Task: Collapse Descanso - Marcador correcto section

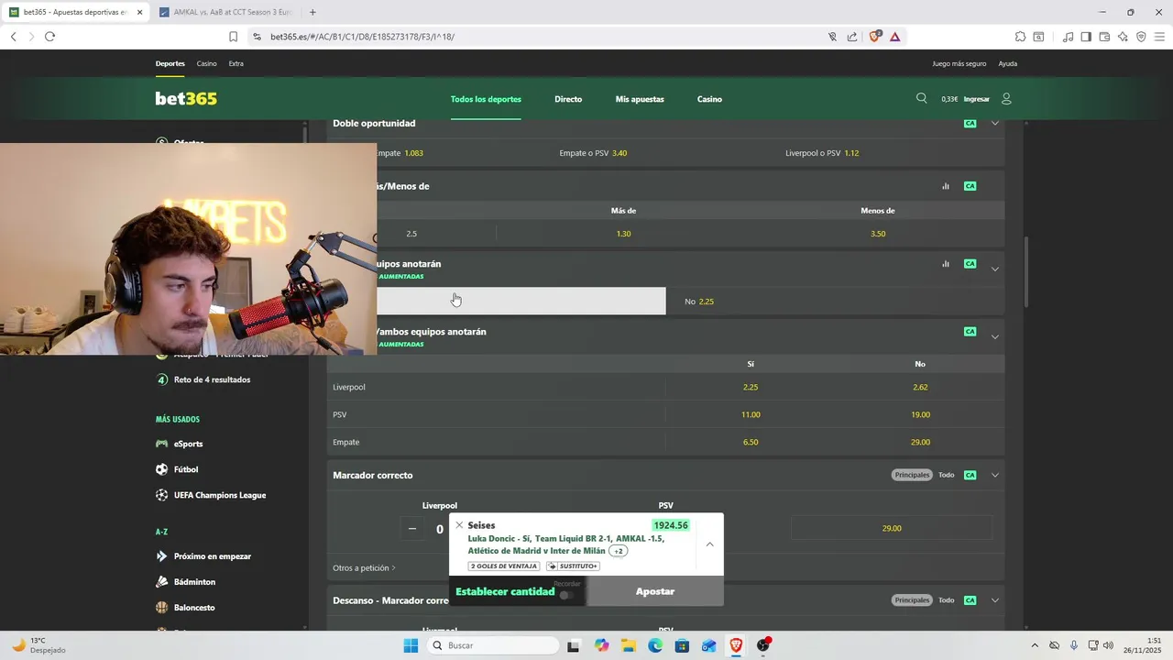Action: pos(995,600)
